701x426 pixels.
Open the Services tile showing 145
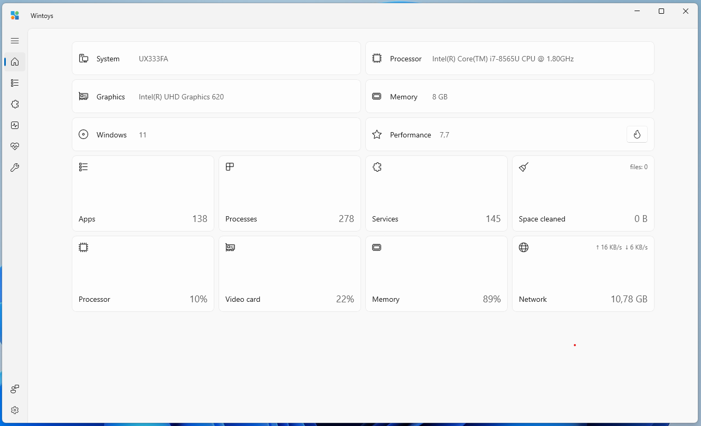437,193
